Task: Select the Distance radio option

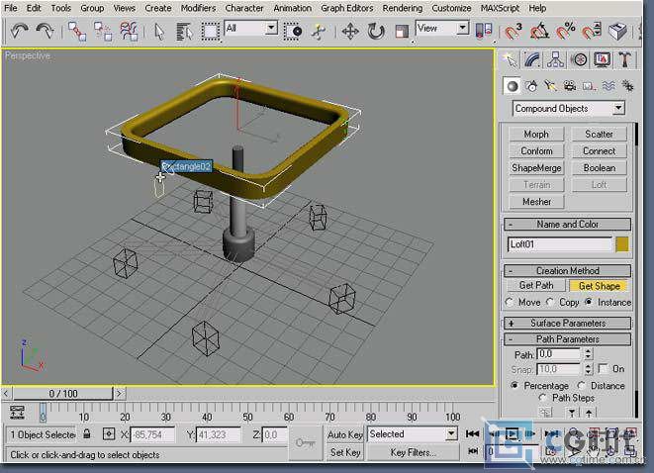Action: [x=581, y=385]
